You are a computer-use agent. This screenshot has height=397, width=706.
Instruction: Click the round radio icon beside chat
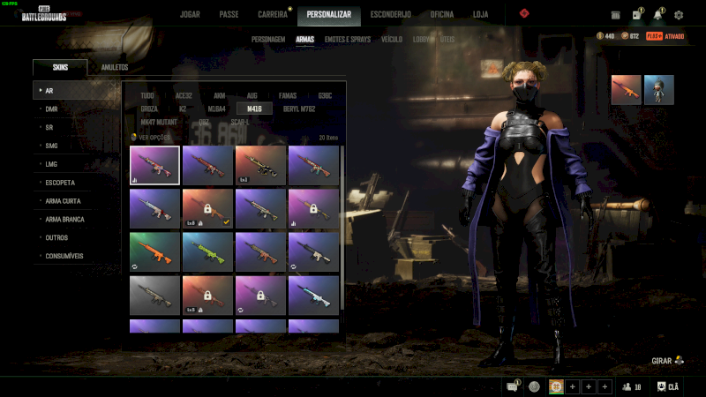[534, 386]
